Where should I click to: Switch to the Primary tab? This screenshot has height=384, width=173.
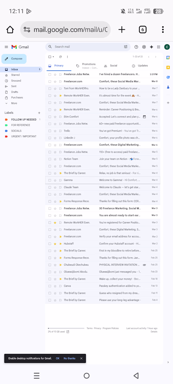pyautogui.click(x=59, y=66)
